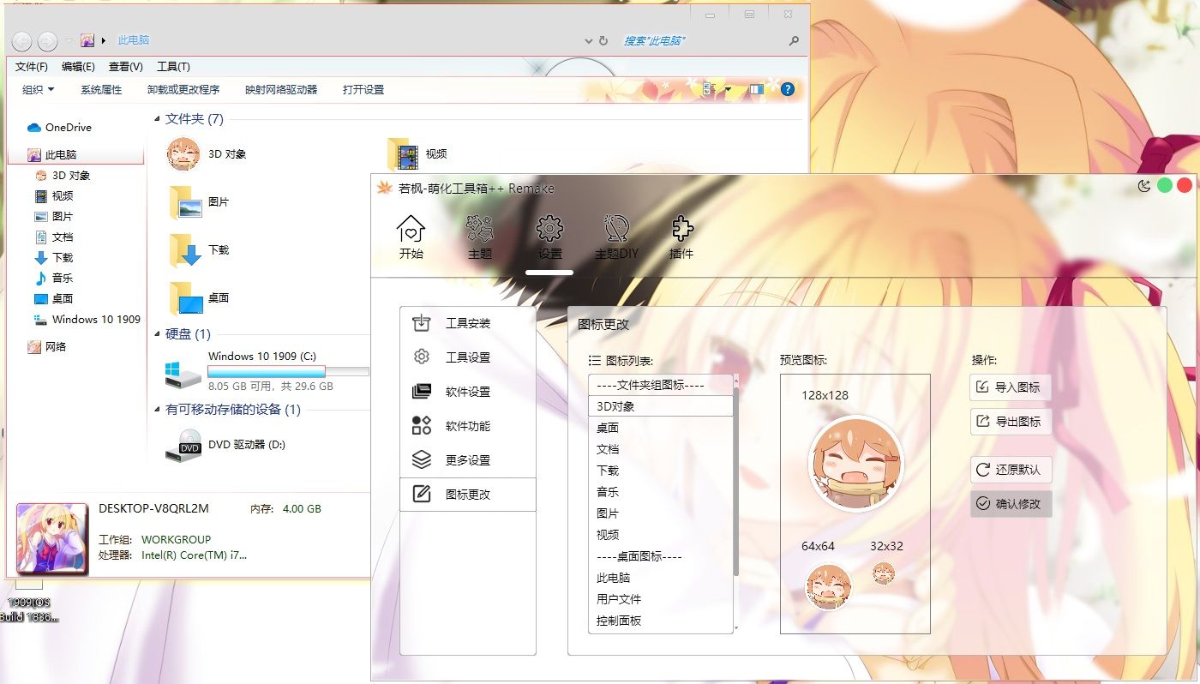
Task: Select 桌面 in the icon list
Action: pyautogui.click(x=660, y=428)
